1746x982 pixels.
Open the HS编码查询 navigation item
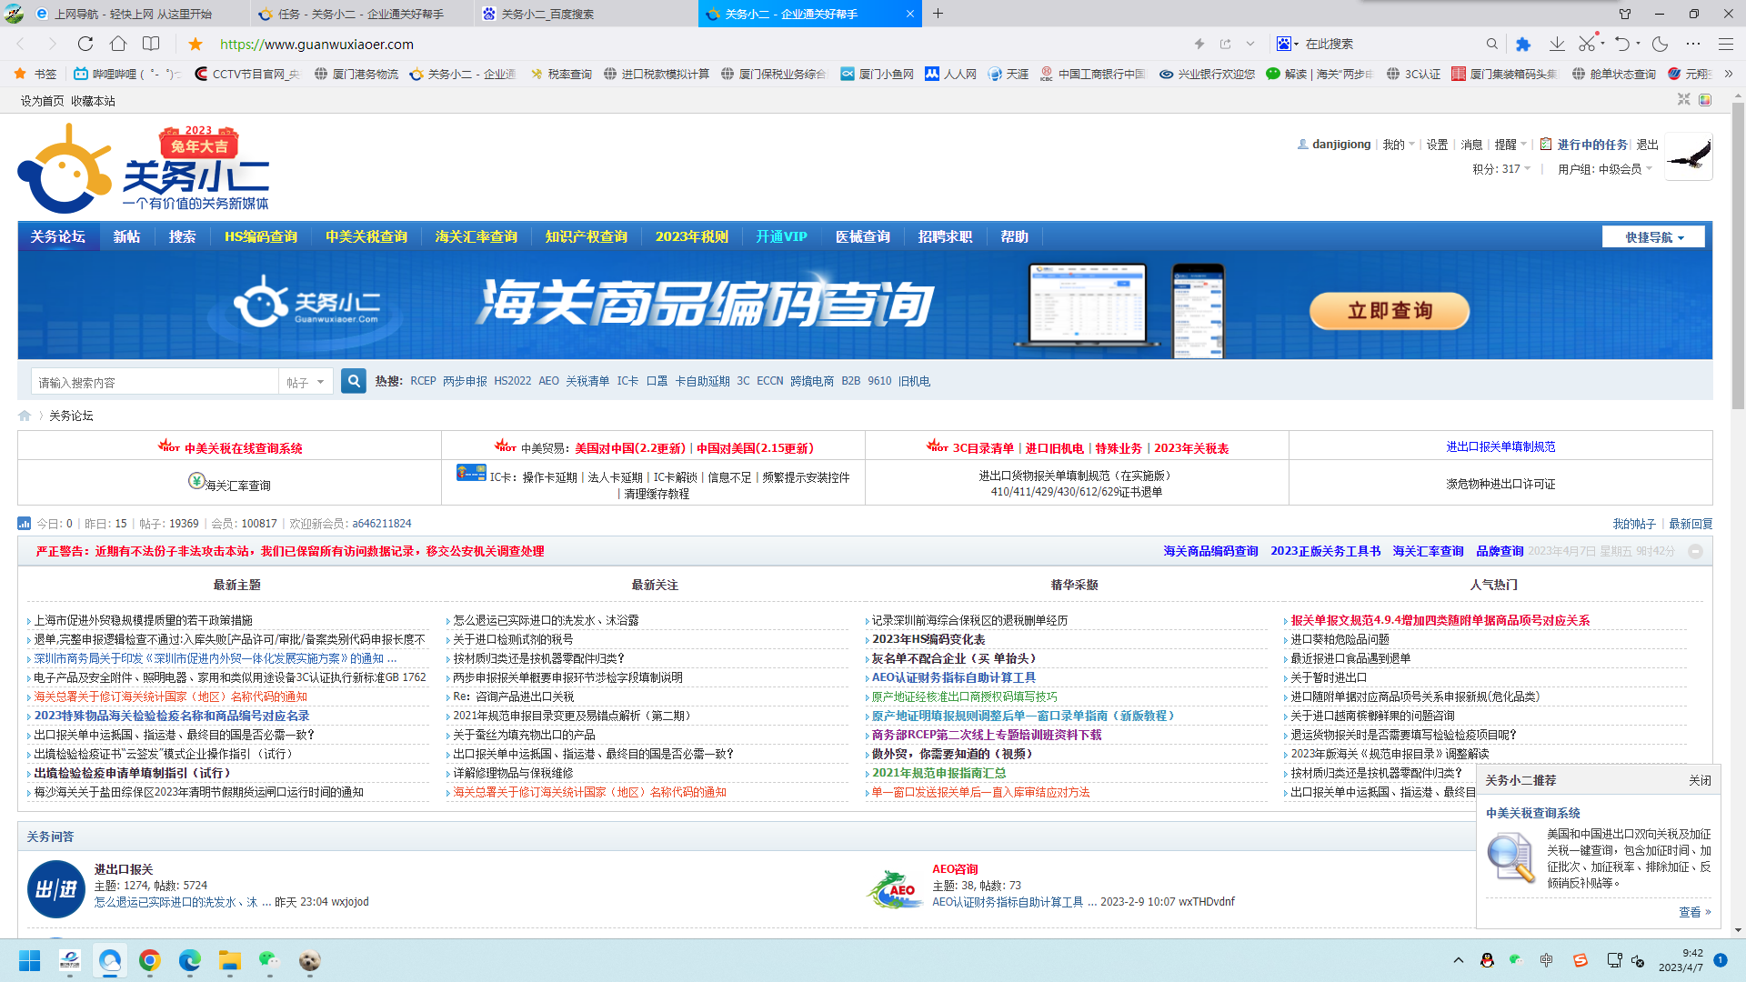pyautogui.click(x=261, y=236)
